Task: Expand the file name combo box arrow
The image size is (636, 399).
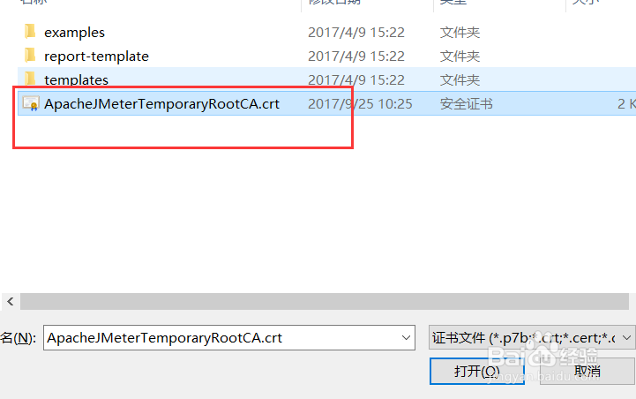Action: coord(406,338)
